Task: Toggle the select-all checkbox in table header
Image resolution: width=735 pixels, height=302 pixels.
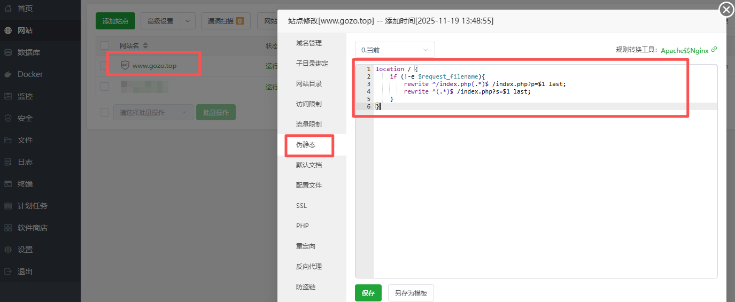Action: (x=105, y=45)
